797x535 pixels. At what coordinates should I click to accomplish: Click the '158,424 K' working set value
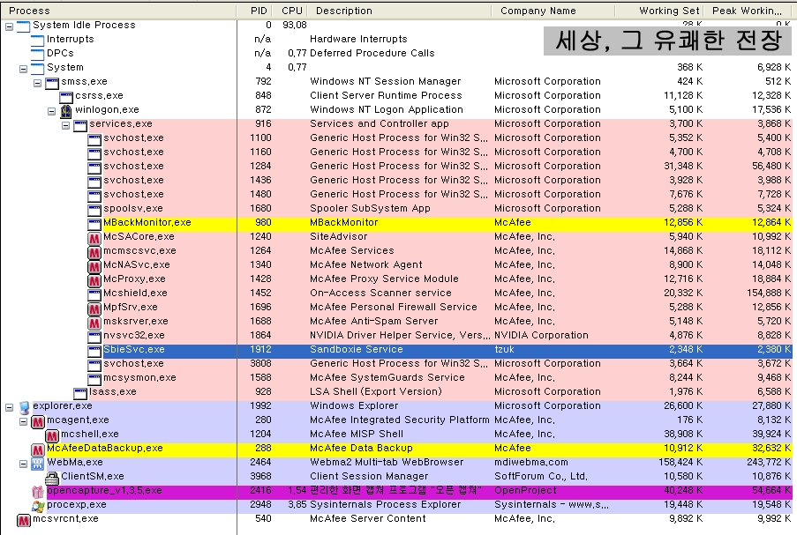(x=680, y=462)
